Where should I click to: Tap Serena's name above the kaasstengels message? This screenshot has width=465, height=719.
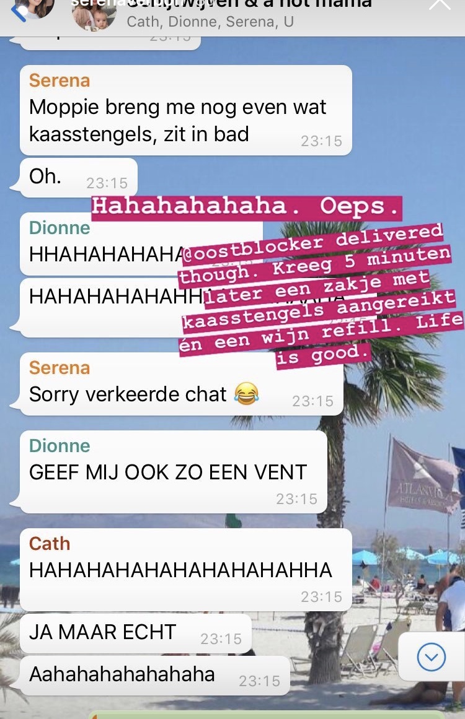60,81
